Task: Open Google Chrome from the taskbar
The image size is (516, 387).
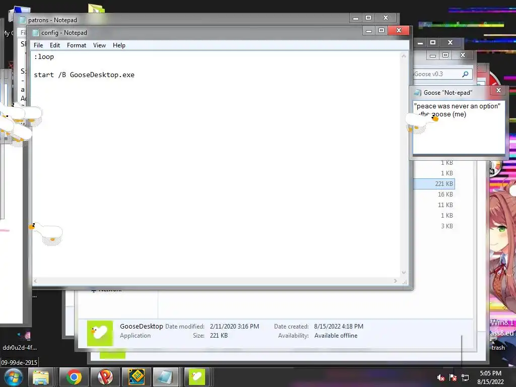Action: [74, 377]
